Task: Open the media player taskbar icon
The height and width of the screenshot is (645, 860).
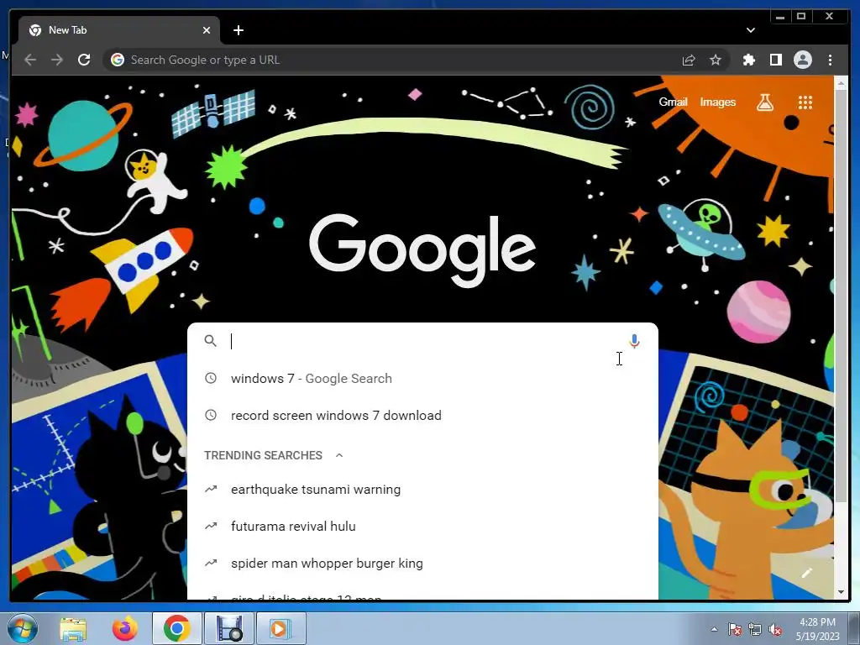Action: coord(281,628)
